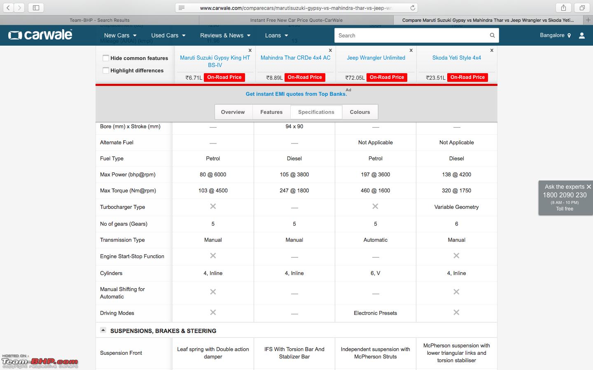Image resolution: width=593 pixels, height=370 pixels.
Task: Open the New Cars dropdown
Action: (120, 35)
